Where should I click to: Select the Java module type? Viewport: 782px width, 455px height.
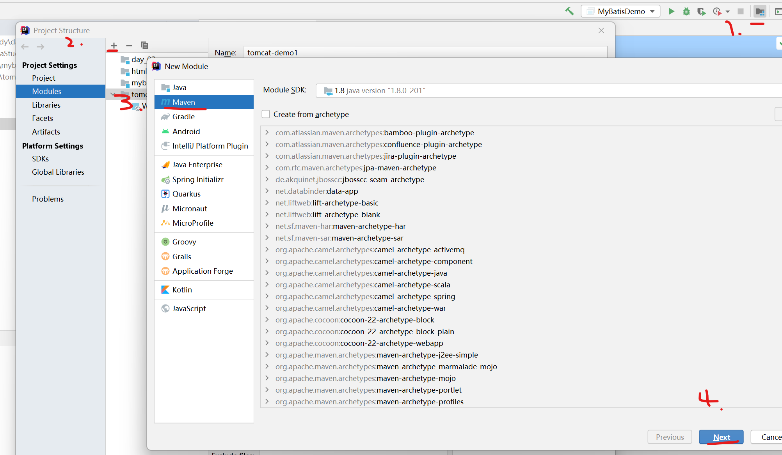(x=204, y=87)
